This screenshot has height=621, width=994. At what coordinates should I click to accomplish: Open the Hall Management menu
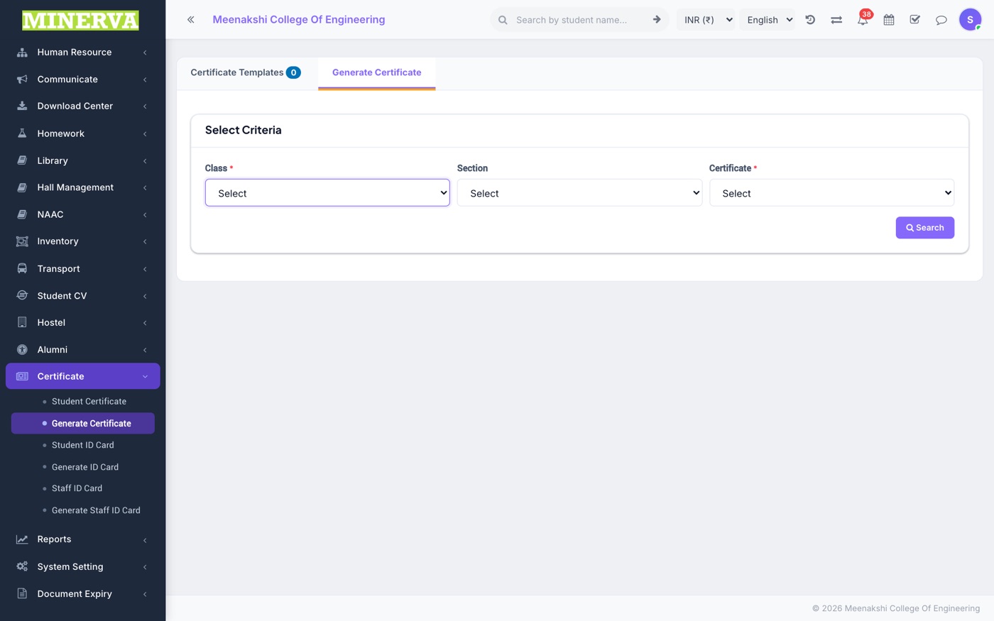tap(83, 187)
